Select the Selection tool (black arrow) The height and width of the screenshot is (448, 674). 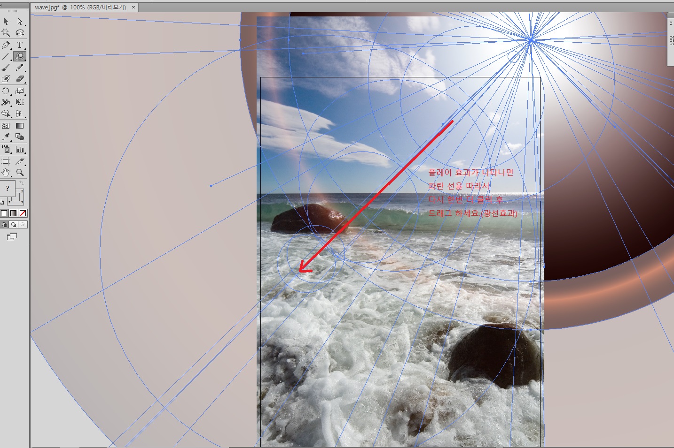click(x=6, y=22)
